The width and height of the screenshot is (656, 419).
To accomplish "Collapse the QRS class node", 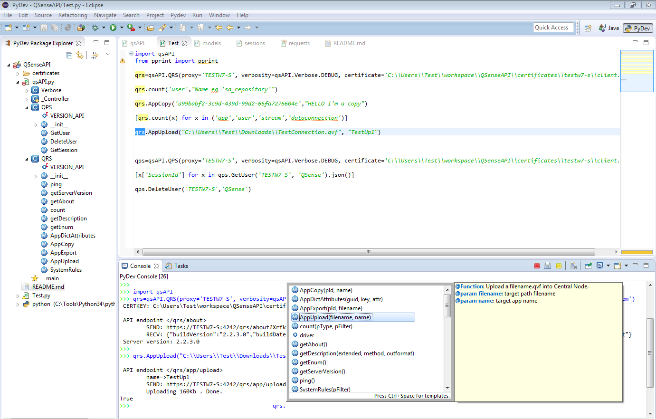I will pos(27,159).
